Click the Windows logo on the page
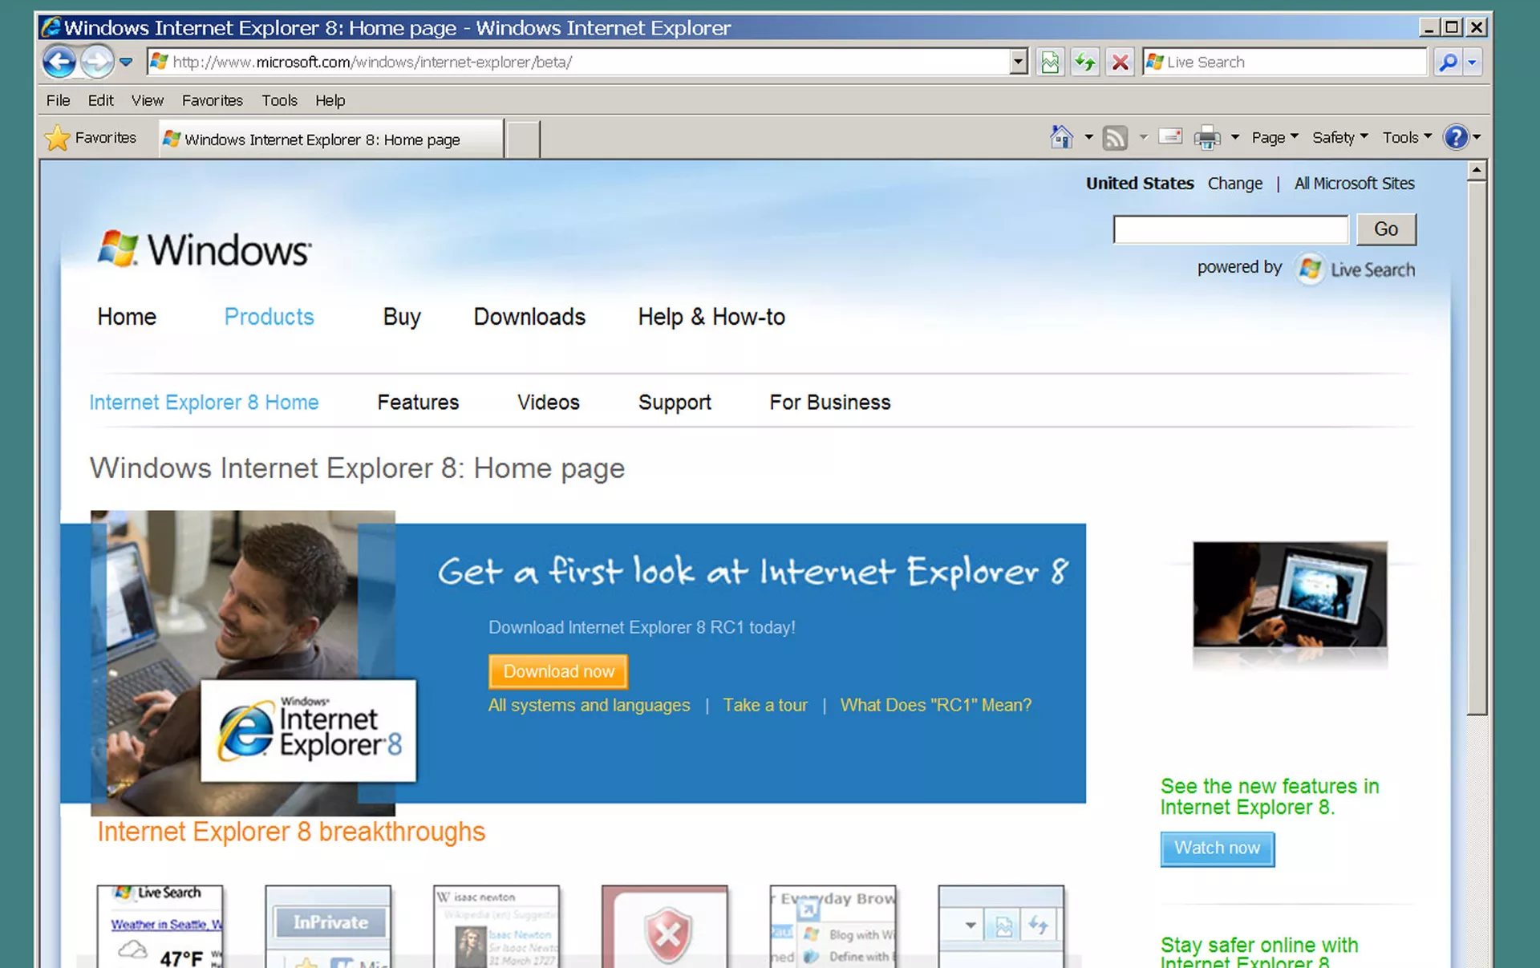The width and height of the screenshot is (1540, 968). click(x=205, y=249)
